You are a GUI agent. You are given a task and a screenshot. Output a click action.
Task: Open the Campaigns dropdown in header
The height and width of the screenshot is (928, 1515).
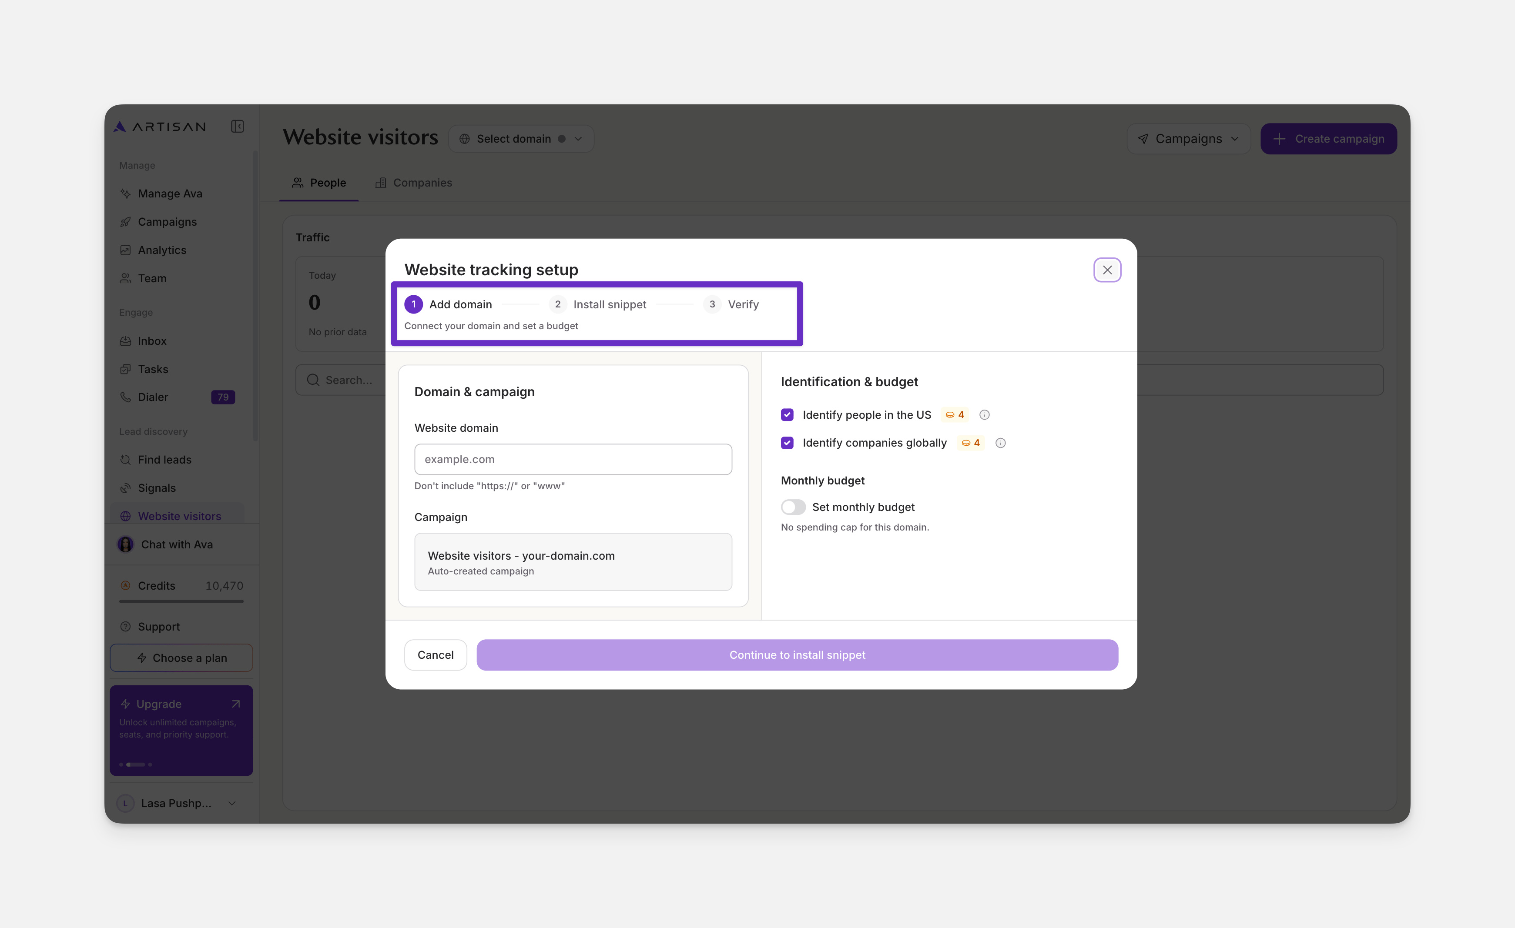[x=1188, y=139]
